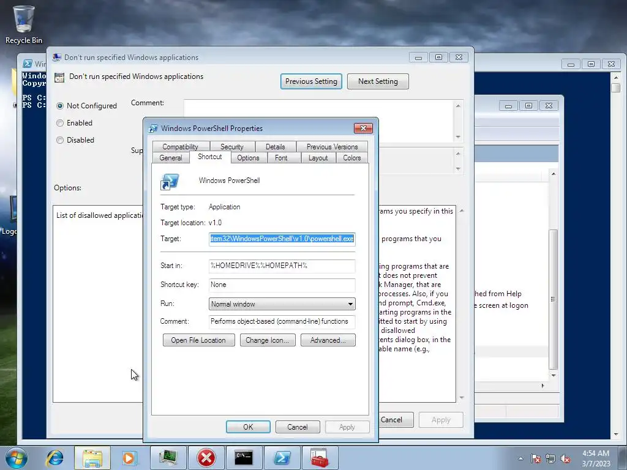Click the Start in field
Viewport: 627px width, 470px height.
[282, 266]
